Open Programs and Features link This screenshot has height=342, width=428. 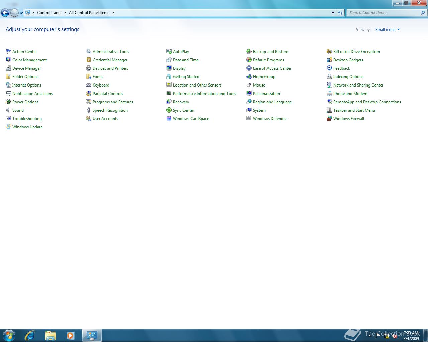coord(113,102)
